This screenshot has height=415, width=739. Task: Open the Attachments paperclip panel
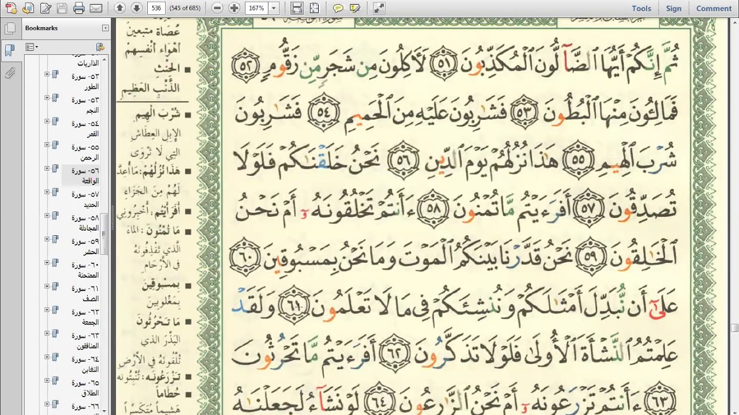coord(9,73)
